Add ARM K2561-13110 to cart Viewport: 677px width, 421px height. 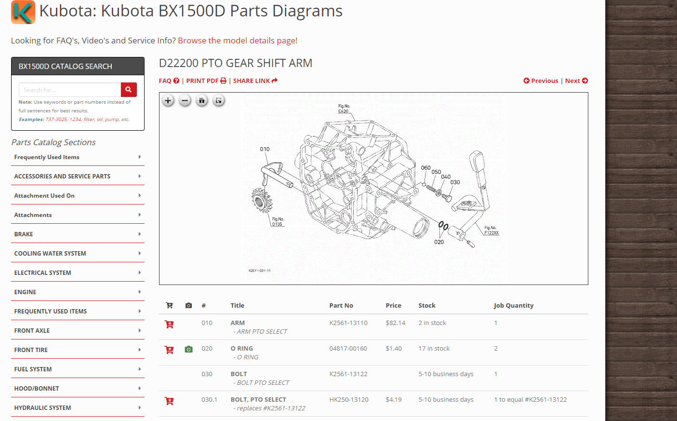(x=169, y=325)
